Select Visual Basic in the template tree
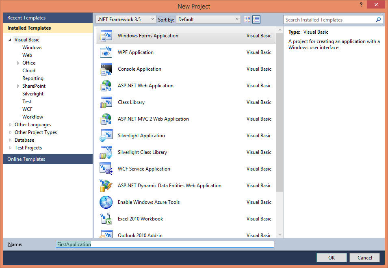This screenshot has width=388, height=268. 27,40
